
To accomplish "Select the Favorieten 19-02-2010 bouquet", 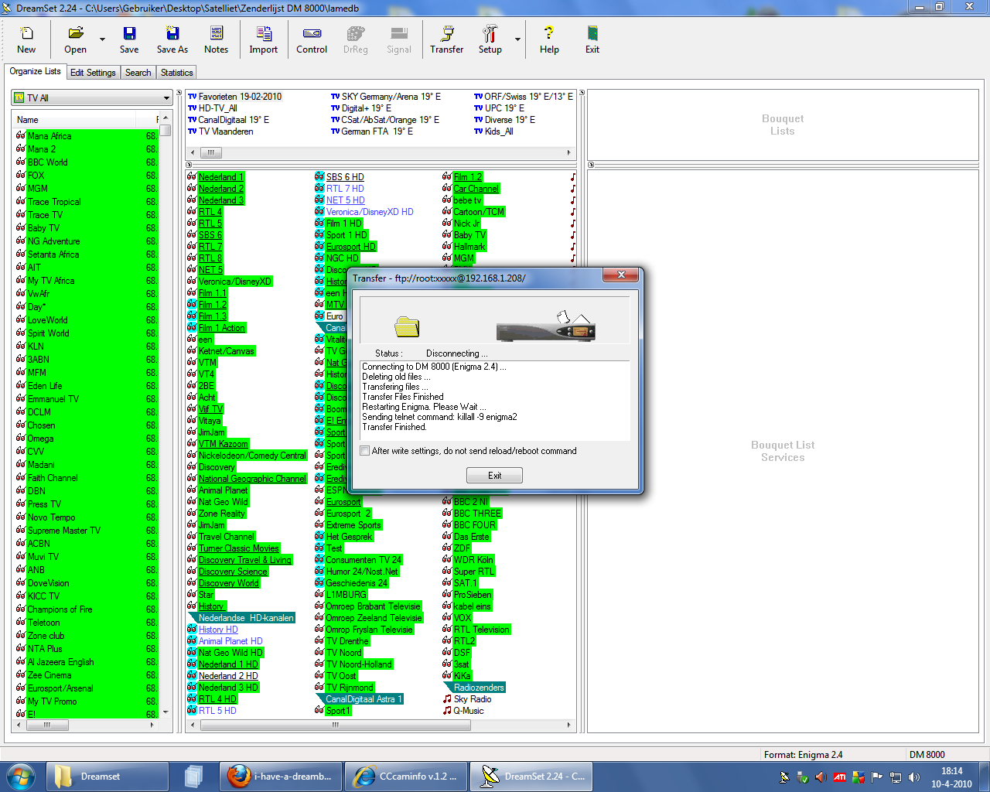I will [x=235, y=97].
